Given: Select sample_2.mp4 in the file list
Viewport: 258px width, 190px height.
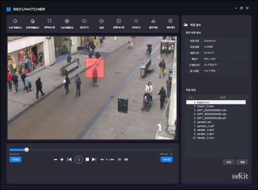Looking at the screenshot, I should [x=216, y=134].
